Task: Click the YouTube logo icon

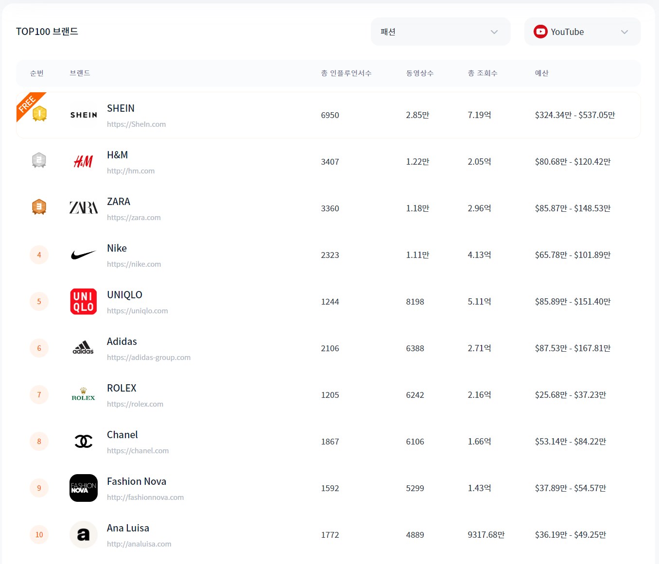Action: tap(540, 32)
